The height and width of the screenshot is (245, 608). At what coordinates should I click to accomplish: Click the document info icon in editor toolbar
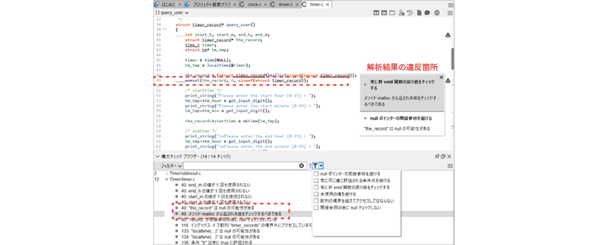click(419, 13)
